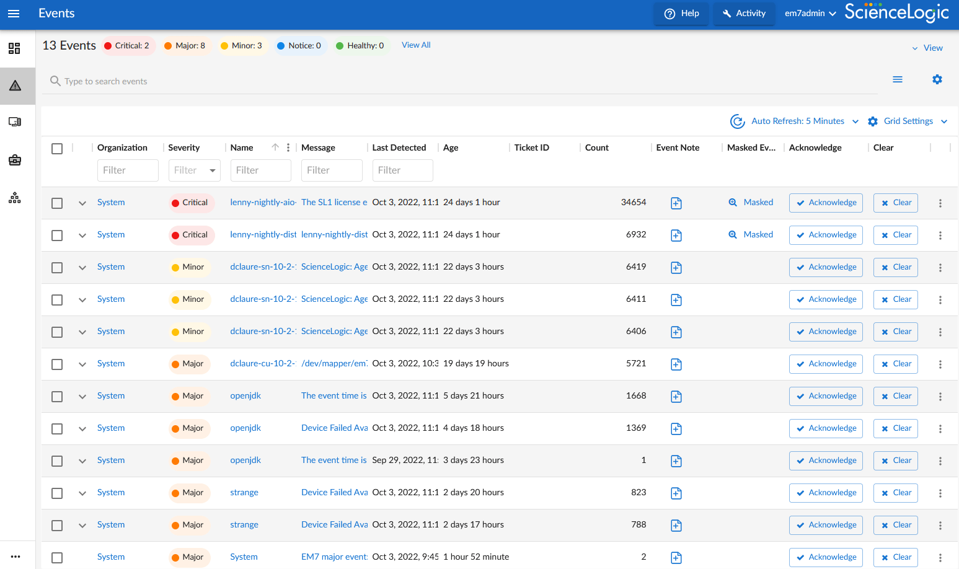Click the Name column sort arrow

click(x=275, y=148)
